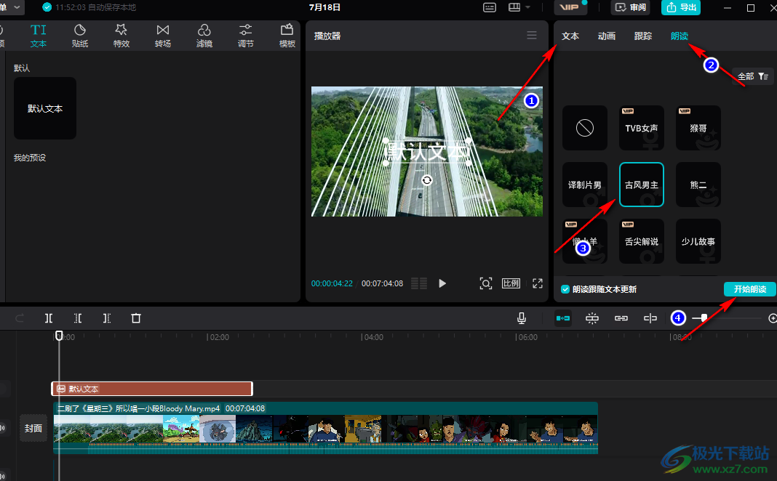
Task: Select the 译制片男 voice
Action: (x=585, y=185)
